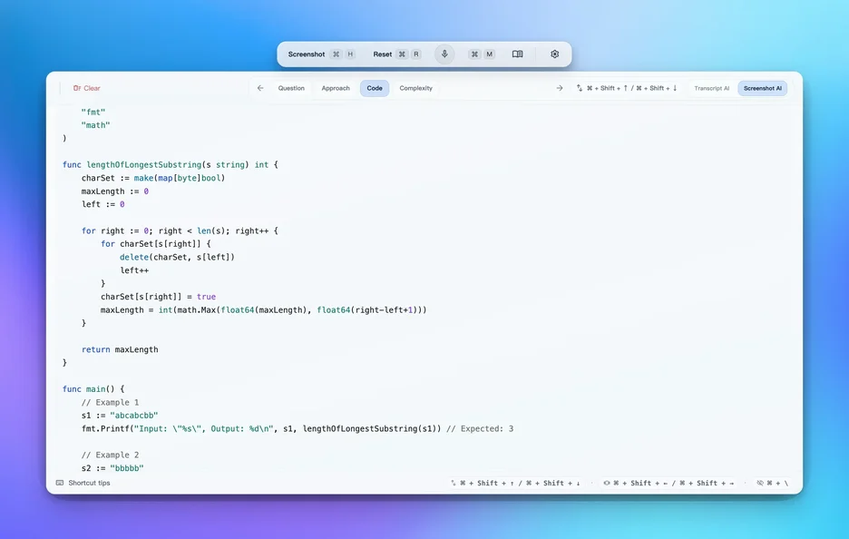Switch to the Question tab
Image resolution: width=849 pixels, height=539 pixels.
(291, 88)
